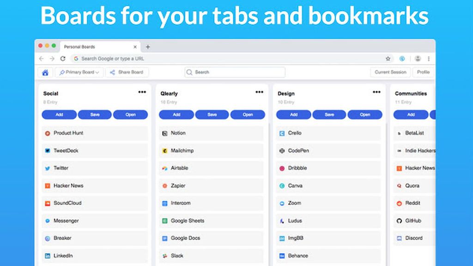
Task: Open the Canva entry
Action: coord(328,186)
